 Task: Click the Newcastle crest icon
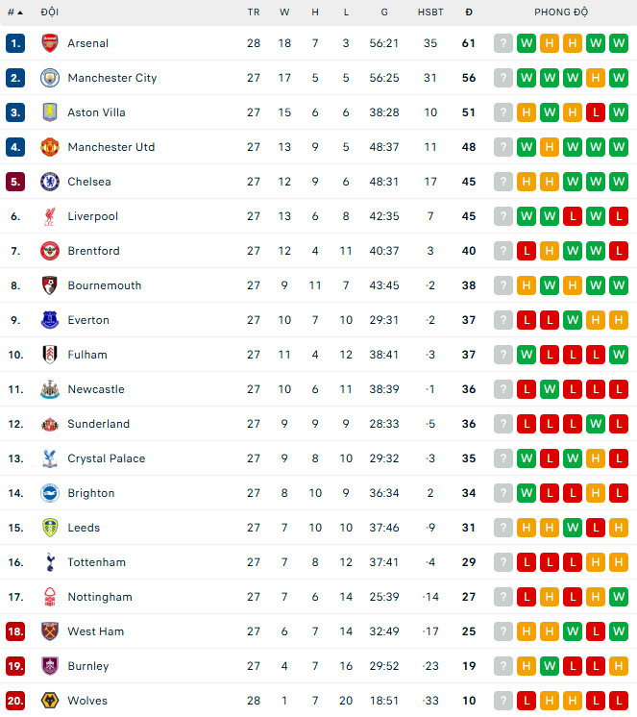coord(50,389)
